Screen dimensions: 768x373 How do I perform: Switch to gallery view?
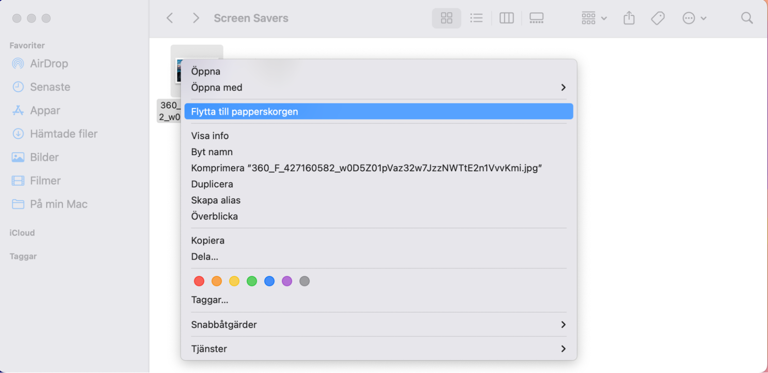tap(536, 18)
